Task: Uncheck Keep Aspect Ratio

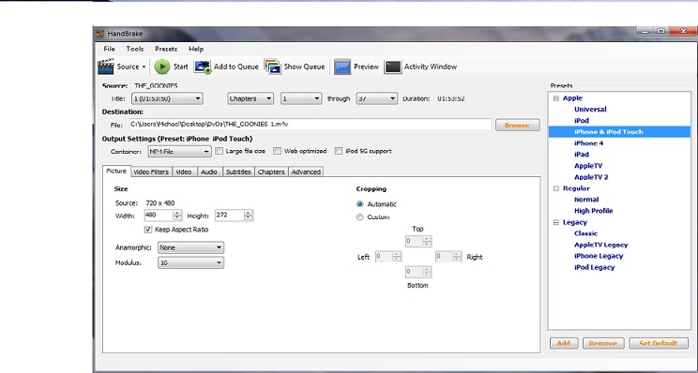Action: (148, 230)
